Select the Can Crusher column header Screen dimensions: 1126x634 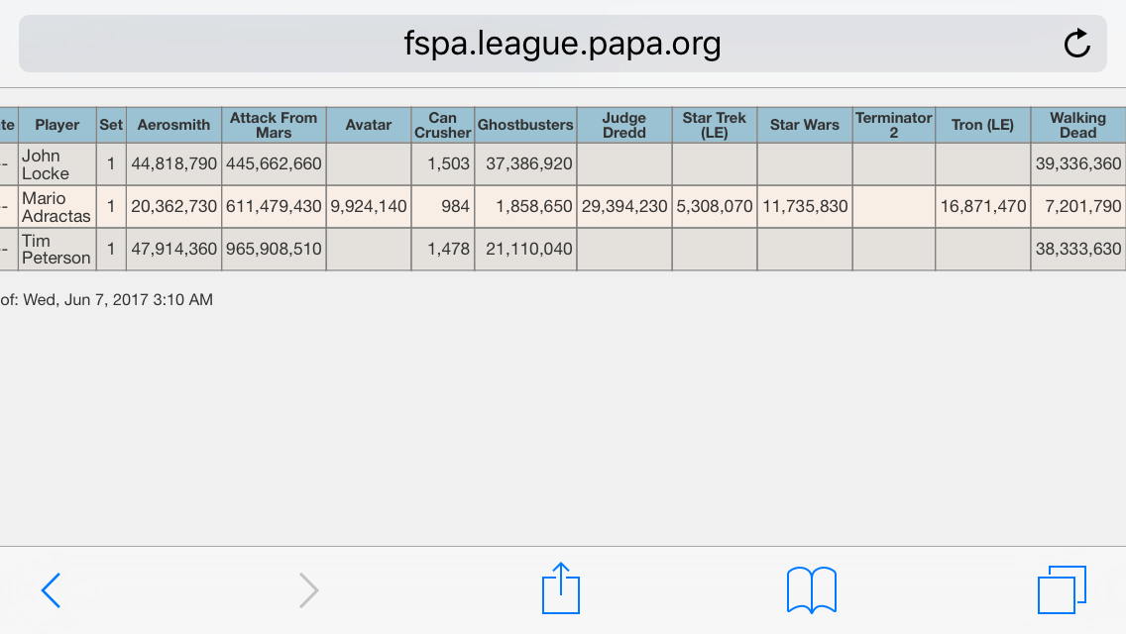[x=442, y=125]
